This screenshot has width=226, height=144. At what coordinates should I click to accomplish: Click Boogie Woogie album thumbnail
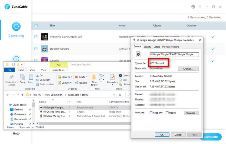click(45, 49)
